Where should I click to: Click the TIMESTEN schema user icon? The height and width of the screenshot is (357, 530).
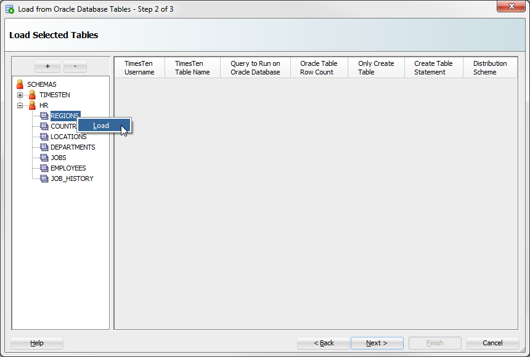click(32, 95)
